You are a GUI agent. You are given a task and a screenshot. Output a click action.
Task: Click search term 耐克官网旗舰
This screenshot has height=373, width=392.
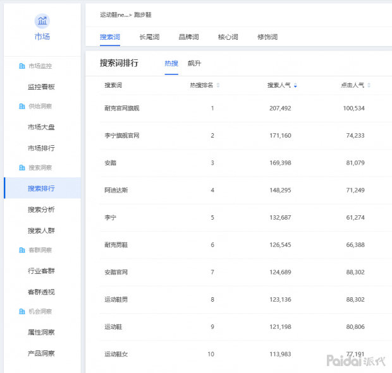coord(122,109)
